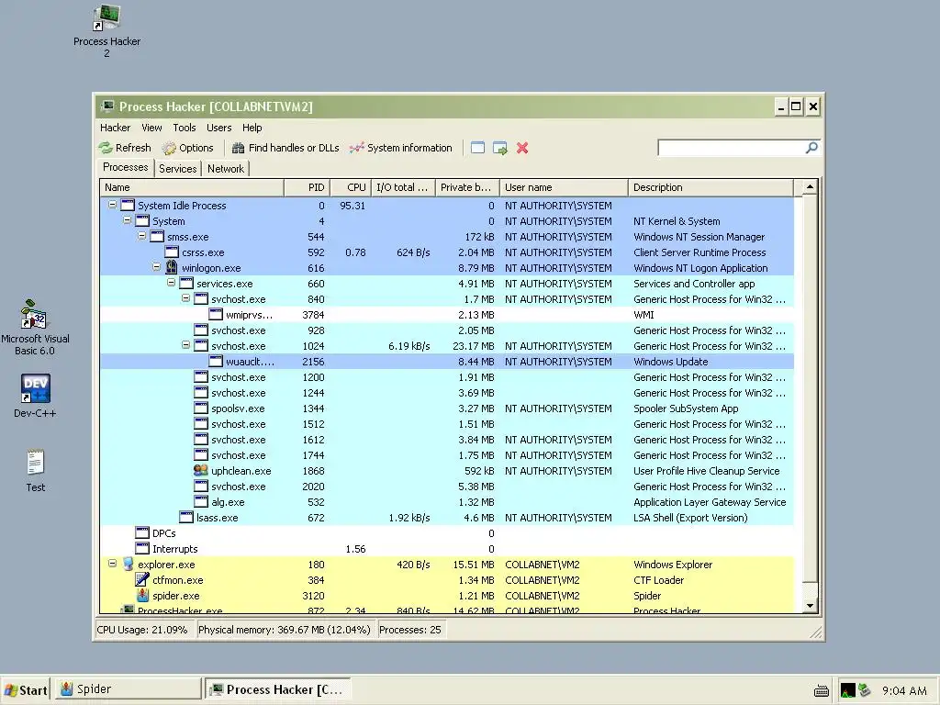Click the red X kill window icon

tap(522, 148)
